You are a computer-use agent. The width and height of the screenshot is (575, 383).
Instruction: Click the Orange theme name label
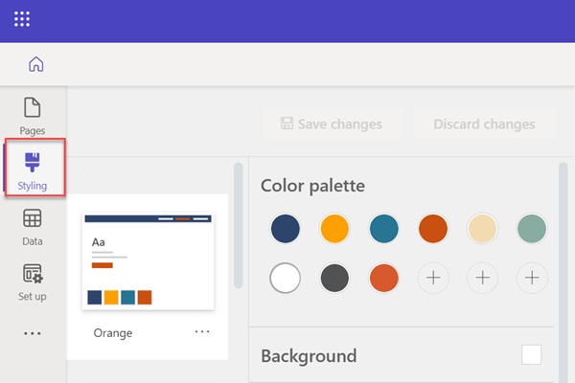click(x=113, y=333)
